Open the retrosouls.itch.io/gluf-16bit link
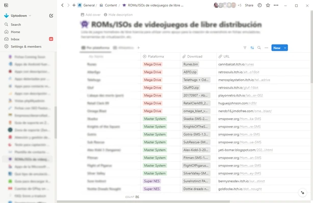Image resolution: width=313 pixels, height=203 pixels. coord(238,88)
